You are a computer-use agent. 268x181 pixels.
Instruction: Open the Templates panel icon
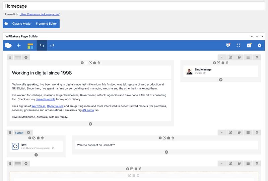(x=30, y=46)
